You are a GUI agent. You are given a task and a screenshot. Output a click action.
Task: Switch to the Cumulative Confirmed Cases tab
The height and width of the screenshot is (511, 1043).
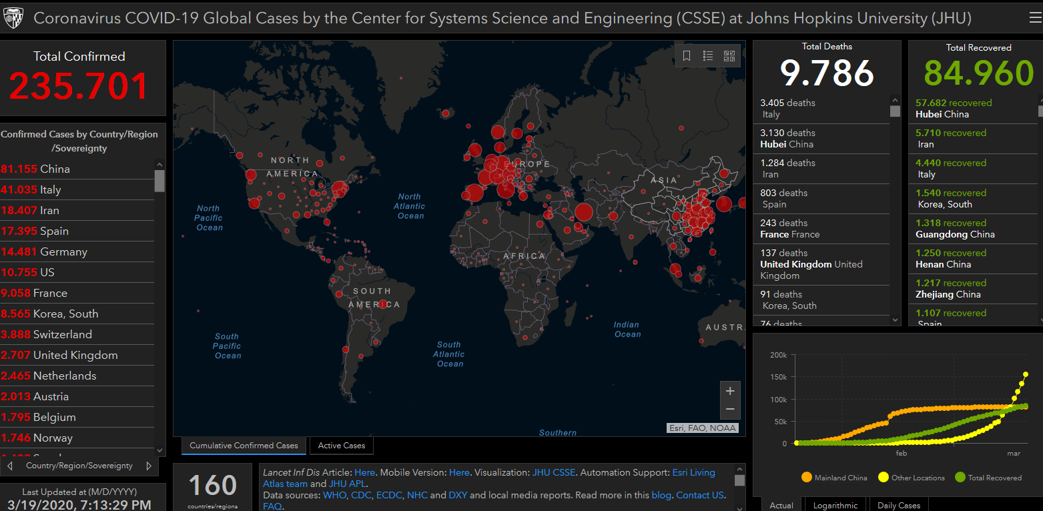pos(244,446)
